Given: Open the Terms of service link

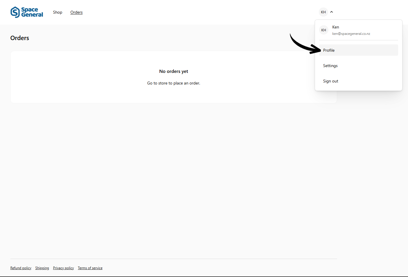Looking at the screenshot, I should click(90, 268).
